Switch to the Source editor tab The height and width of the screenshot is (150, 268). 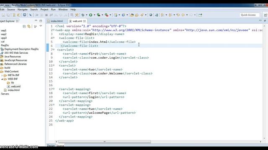pyautogui.click(x=60, y=145)
